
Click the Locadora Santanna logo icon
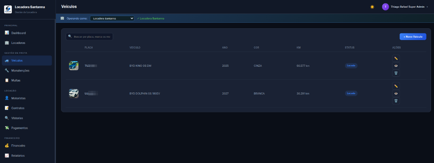coord(8,9)
